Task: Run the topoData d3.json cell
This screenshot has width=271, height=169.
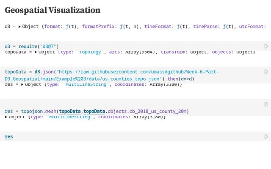Action: pos(266,71)
